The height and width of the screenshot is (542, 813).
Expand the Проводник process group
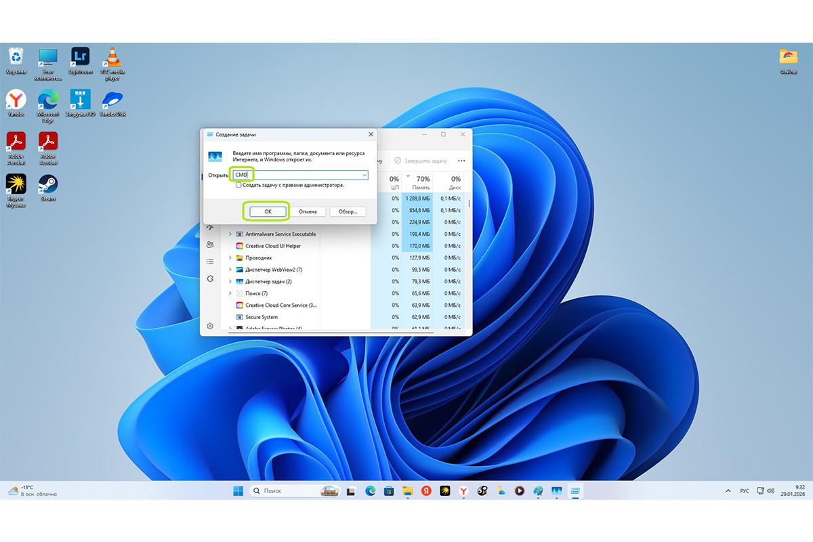(x=230, y=257)
